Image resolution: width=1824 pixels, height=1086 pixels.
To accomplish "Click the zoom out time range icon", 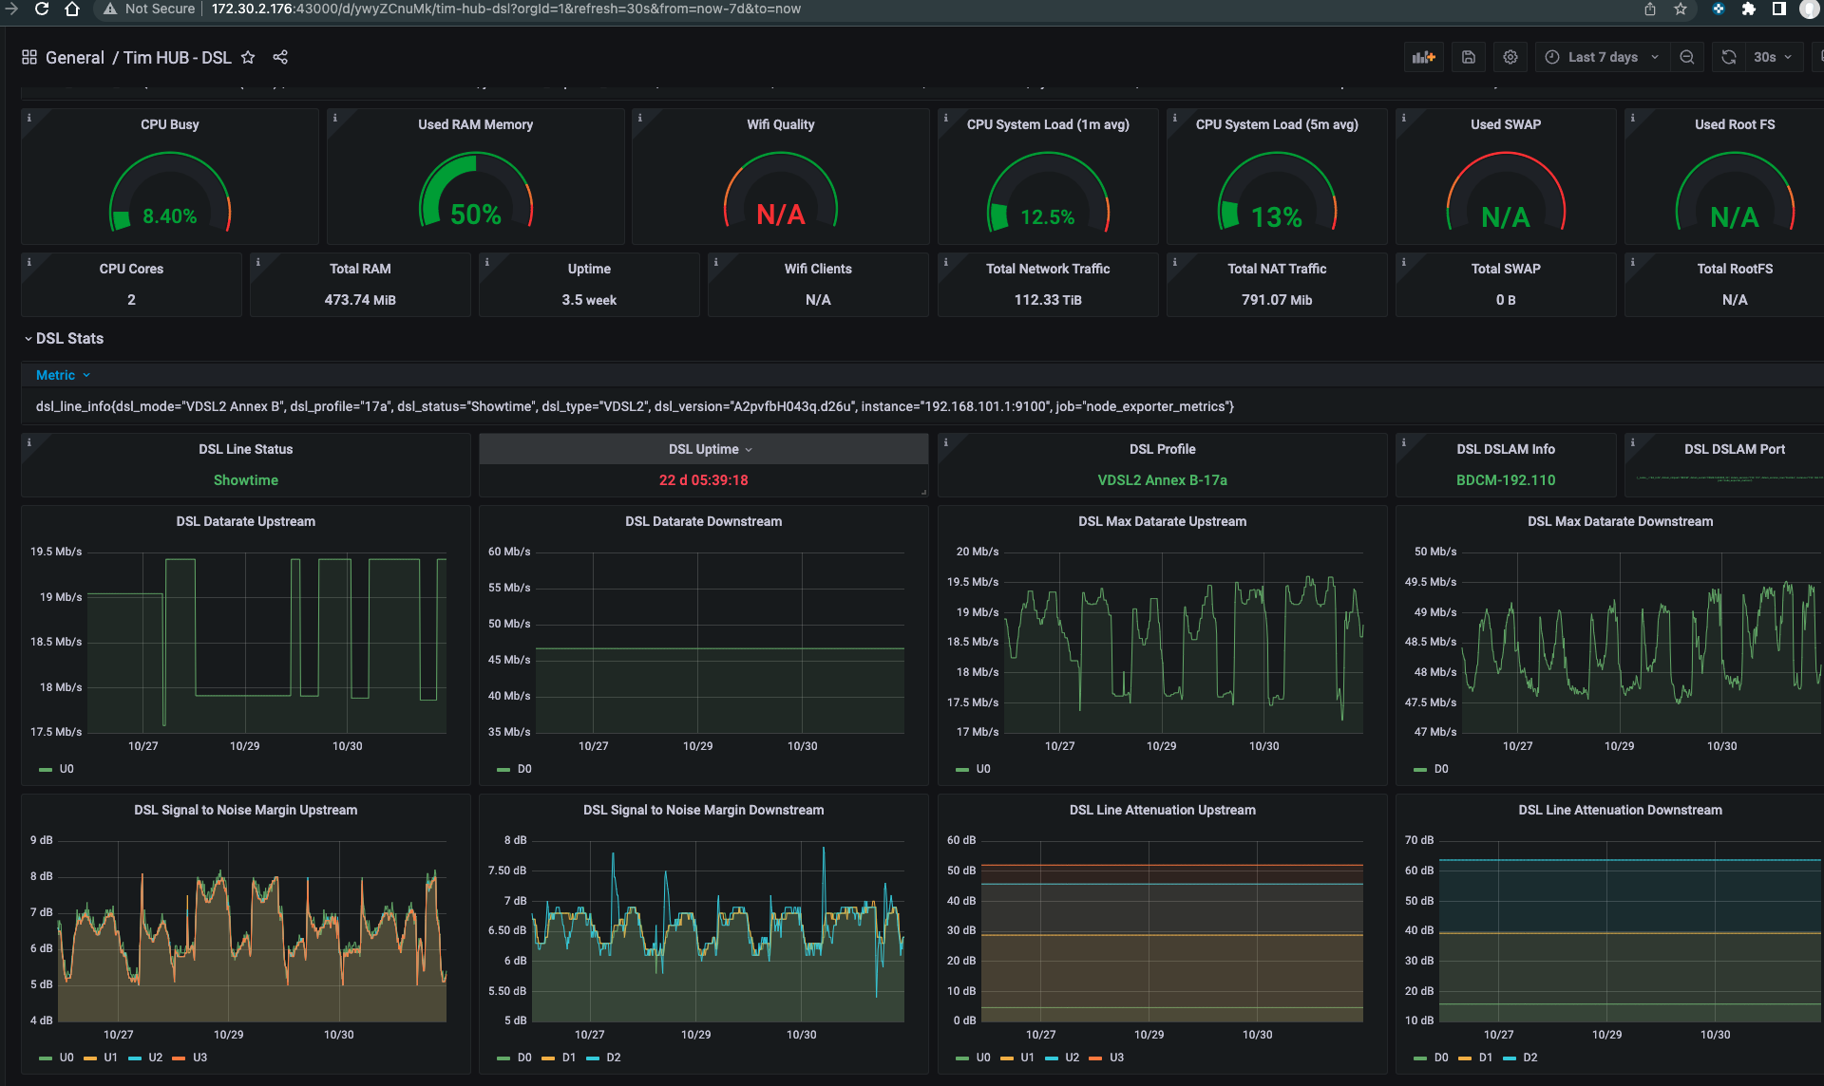I will pos(1692,57).
